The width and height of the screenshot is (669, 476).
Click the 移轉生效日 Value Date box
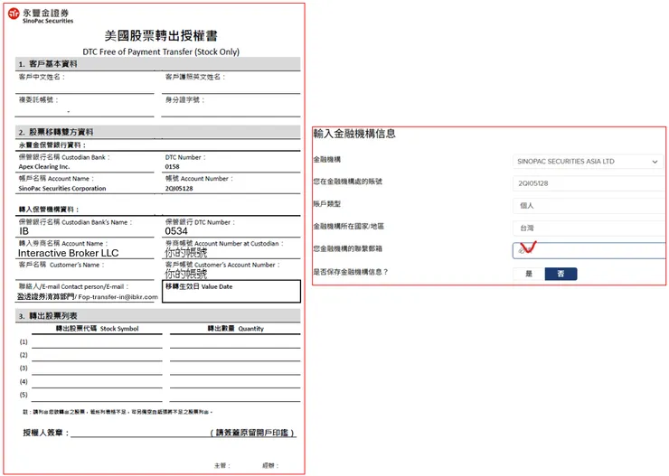[x=231, y=292]
